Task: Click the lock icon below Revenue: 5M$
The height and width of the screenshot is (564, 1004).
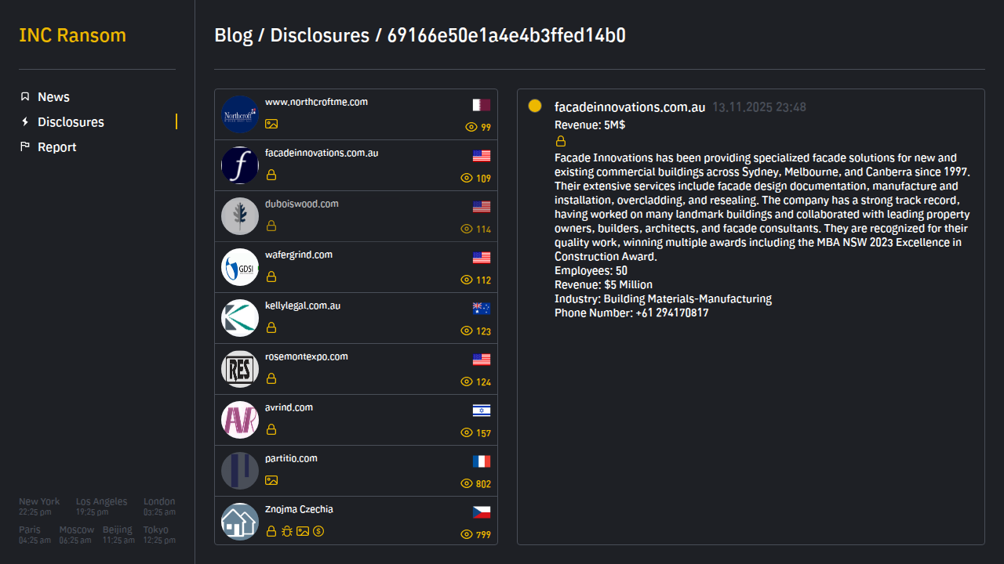Action: (x=561, y=141)
